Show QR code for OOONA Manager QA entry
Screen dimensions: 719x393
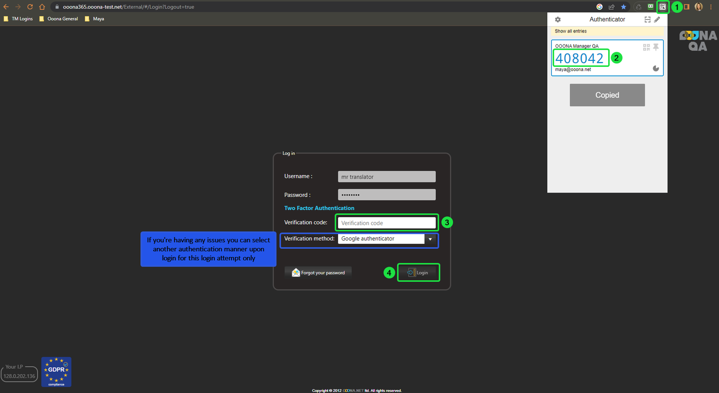coord(647,47)
